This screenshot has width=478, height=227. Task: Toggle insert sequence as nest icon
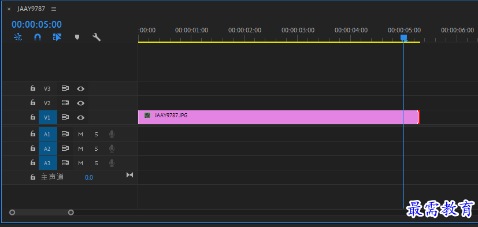(x=18, y=37)
